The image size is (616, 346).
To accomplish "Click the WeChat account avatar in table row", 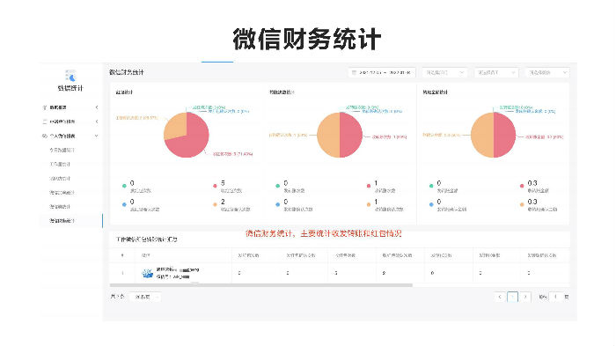I will (148, 273).
